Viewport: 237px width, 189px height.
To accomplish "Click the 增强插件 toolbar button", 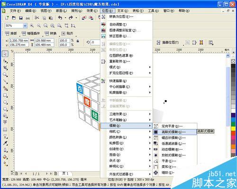I will tap(31, 34).
